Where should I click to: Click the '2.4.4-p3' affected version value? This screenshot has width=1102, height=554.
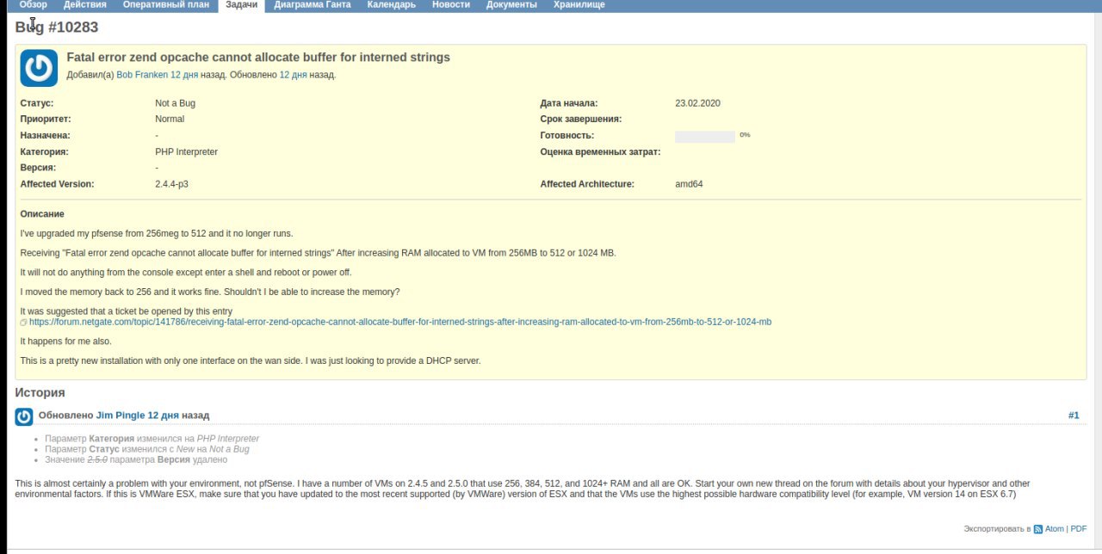click(x=171, y=184)
